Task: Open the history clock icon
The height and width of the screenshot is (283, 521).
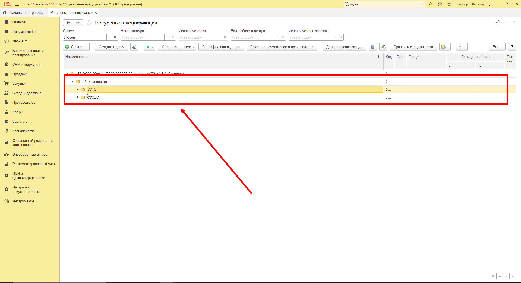Action: click(440, 4)
